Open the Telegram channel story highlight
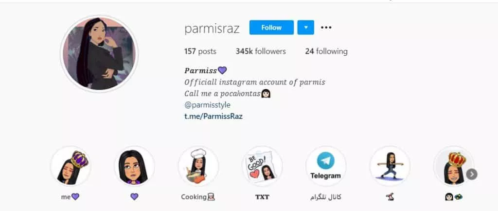This screenshot has width=498, height=211. tap(326, 167)
